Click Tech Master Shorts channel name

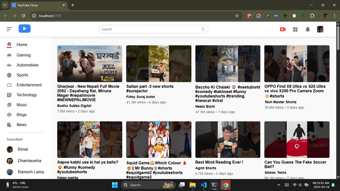tap(280, 102)
